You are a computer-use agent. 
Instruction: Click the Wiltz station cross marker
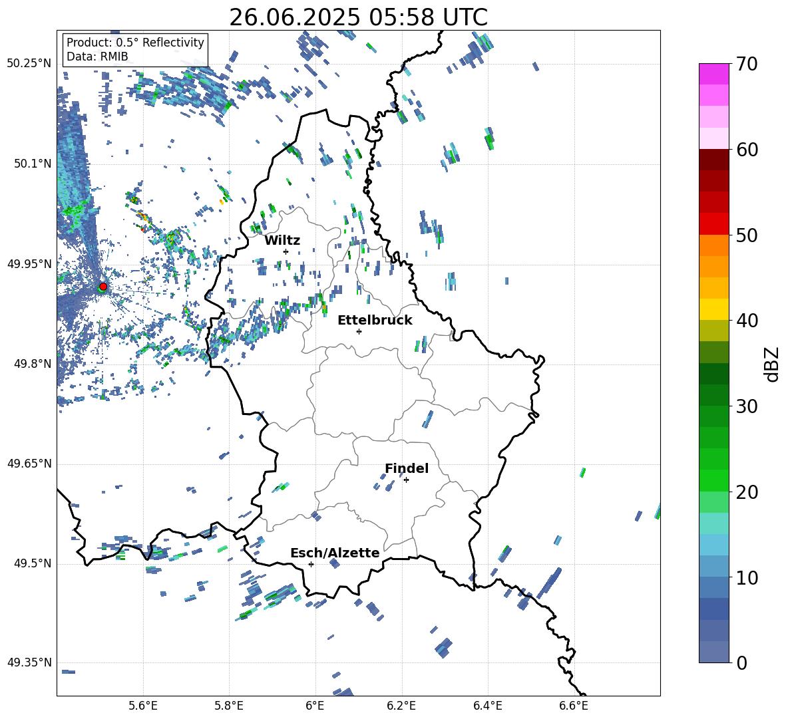point(286,251)
